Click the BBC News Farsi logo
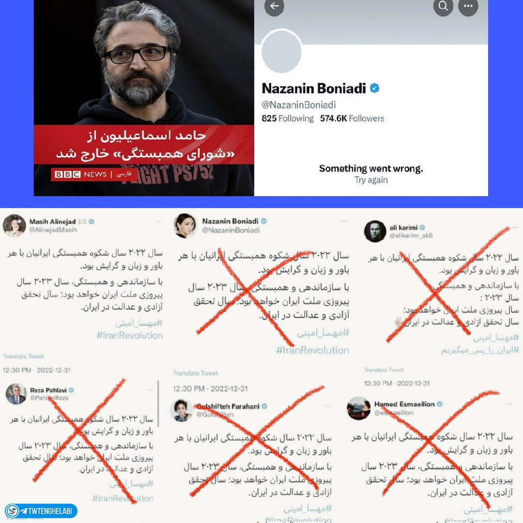This screenshot has height=523, width=523. point(93,174)
